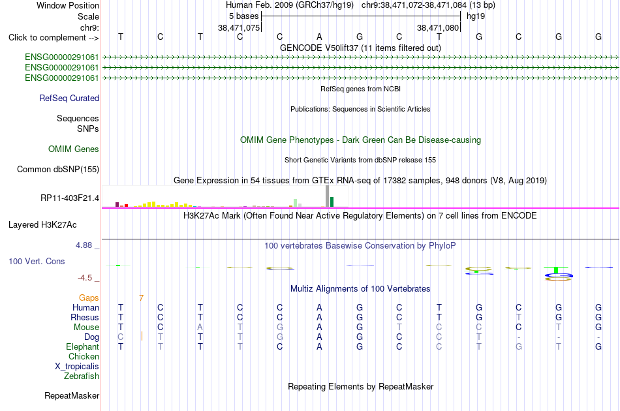Click the tallest gray GTEx expression bar
The image size is (620, 411).
(328, 196)
